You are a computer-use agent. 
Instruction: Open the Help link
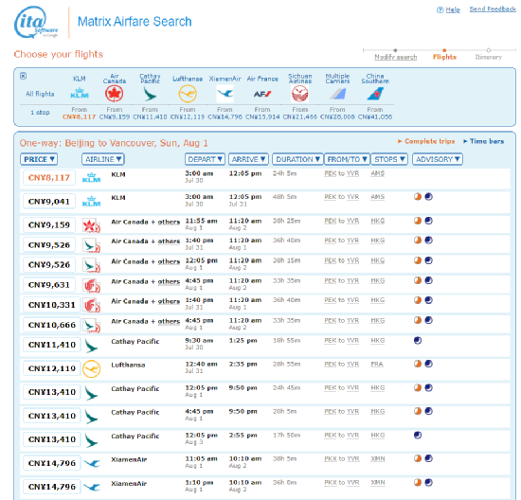[453, 9]
